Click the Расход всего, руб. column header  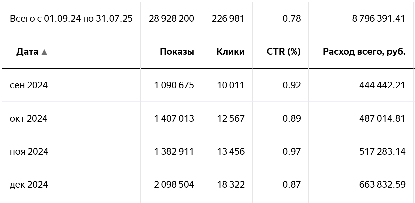pyautogui.click(x=364, y=52)
